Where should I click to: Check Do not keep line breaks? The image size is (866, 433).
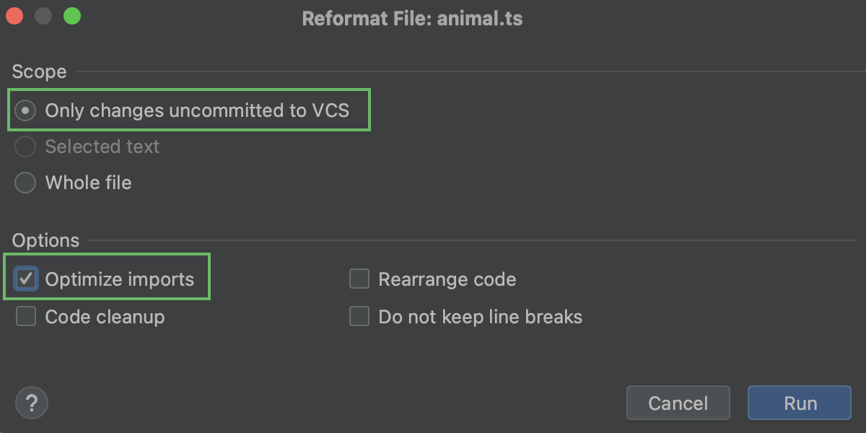[x=359, y=316]
